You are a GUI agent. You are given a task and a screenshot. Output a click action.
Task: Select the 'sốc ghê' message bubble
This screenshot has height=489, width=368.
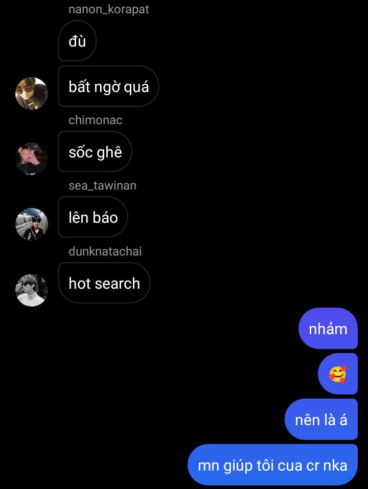tap(95, 152)
